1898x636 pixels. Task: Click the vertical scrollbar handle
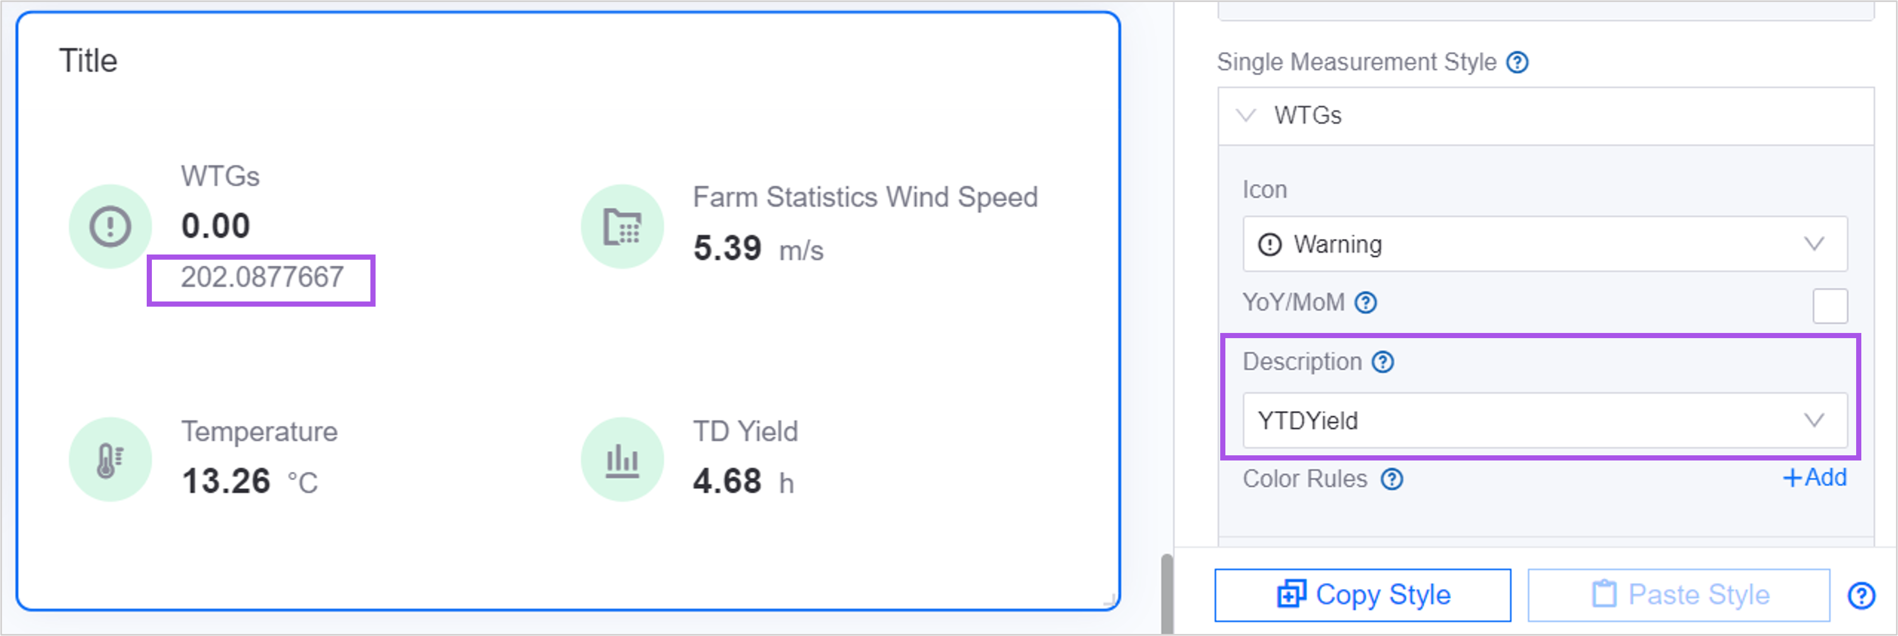1166,593
